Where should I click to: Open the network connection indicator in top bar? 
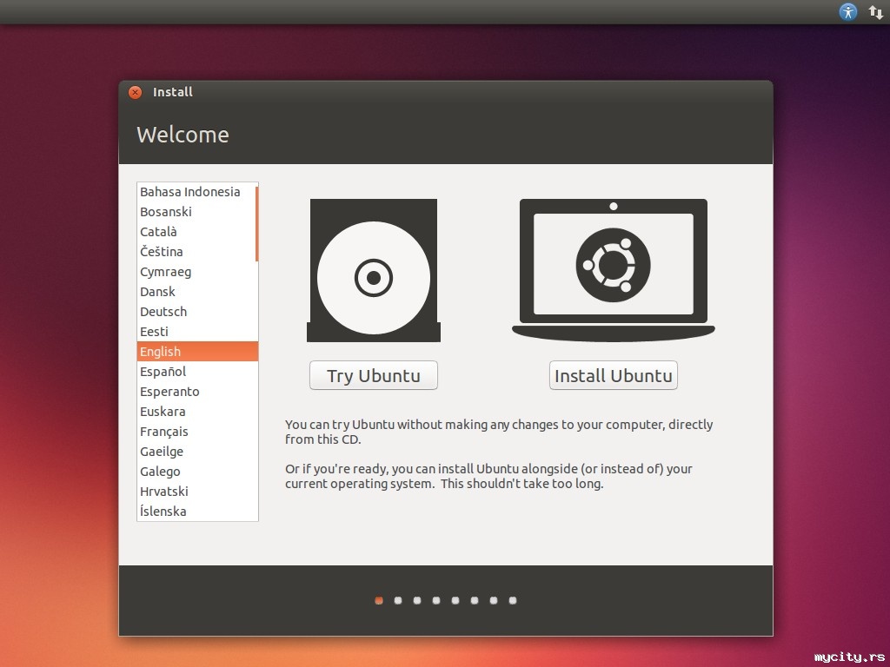click(876, 11)
